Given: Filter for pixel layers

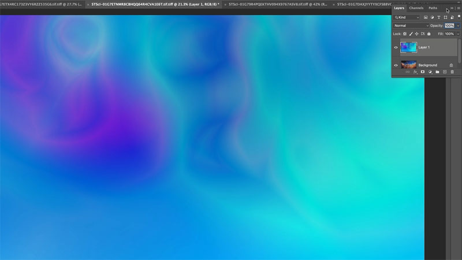Looking at the screenshot, I should (426, 17).
